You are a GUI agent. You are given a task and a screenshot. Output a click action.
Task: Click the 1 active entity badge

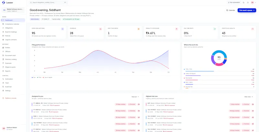click(x=56, y=19)
